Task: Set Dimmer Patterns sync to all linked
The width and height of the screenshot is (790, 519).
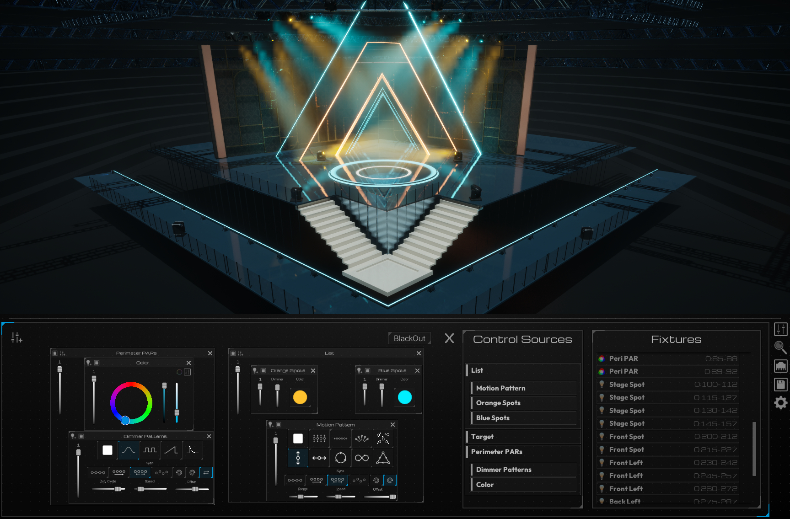Action: coord(98,472)
